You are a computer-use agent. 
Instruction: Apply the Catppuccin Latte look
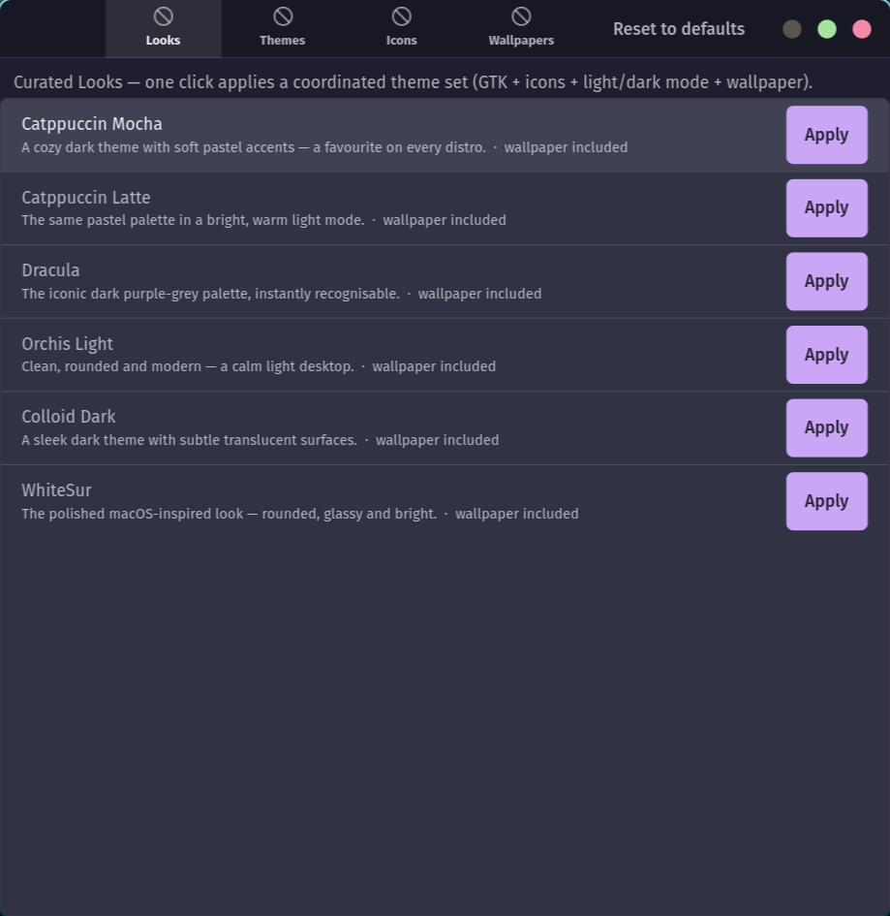[826, 208]
